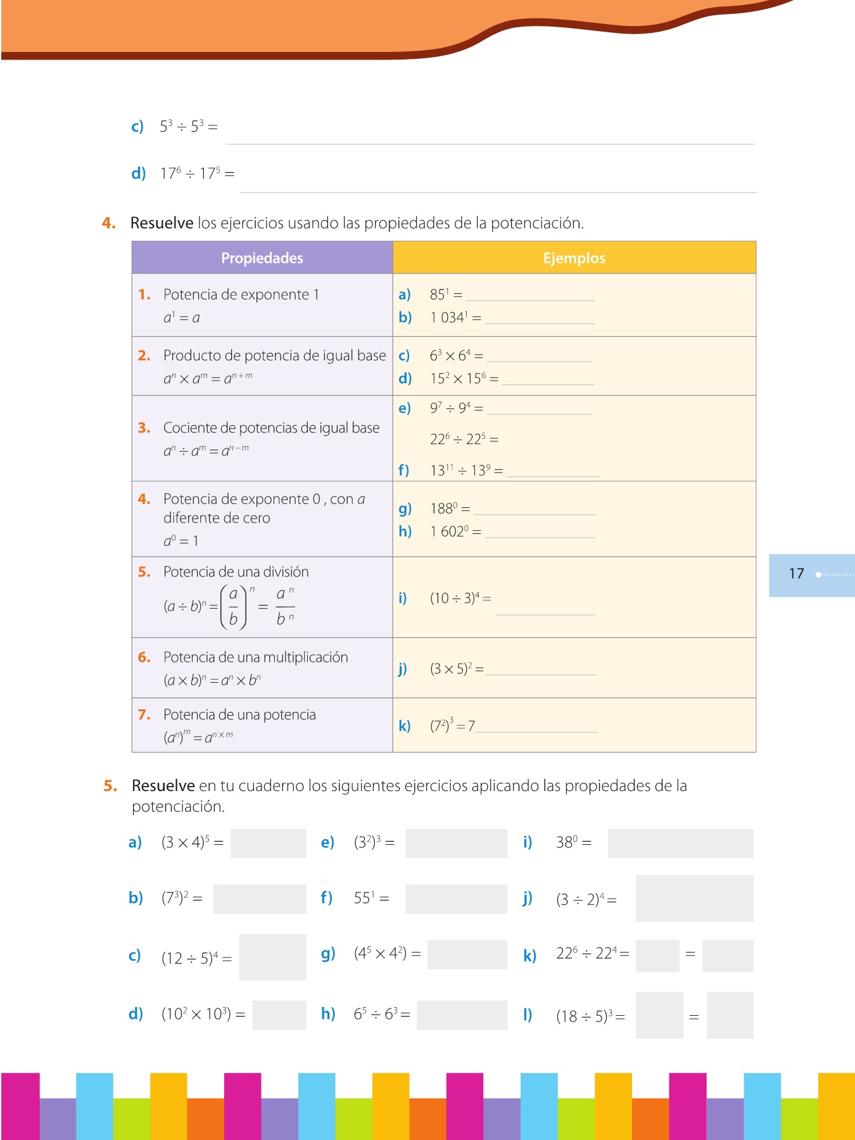Click the gray box for (7³)²
The height and width of the screenshot is (1140, 855).
pyautogui.click(x=260, y=899)
